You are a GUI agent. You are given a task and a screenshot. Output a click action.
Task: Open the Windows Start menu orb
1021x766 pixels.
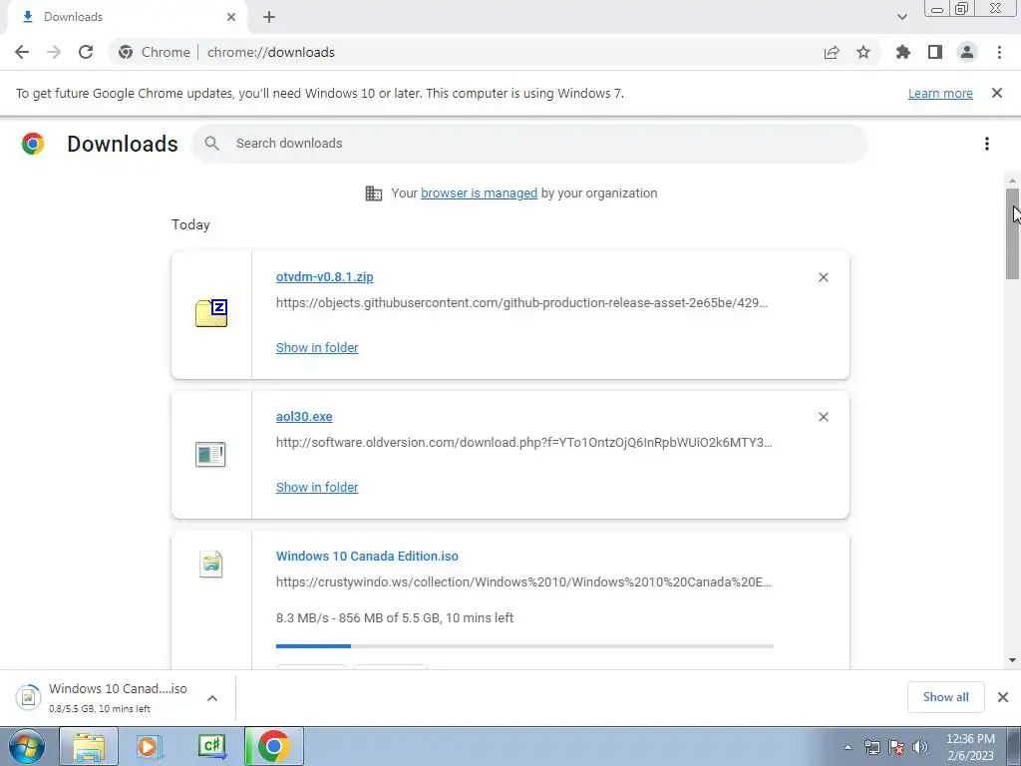coord(27,746)
